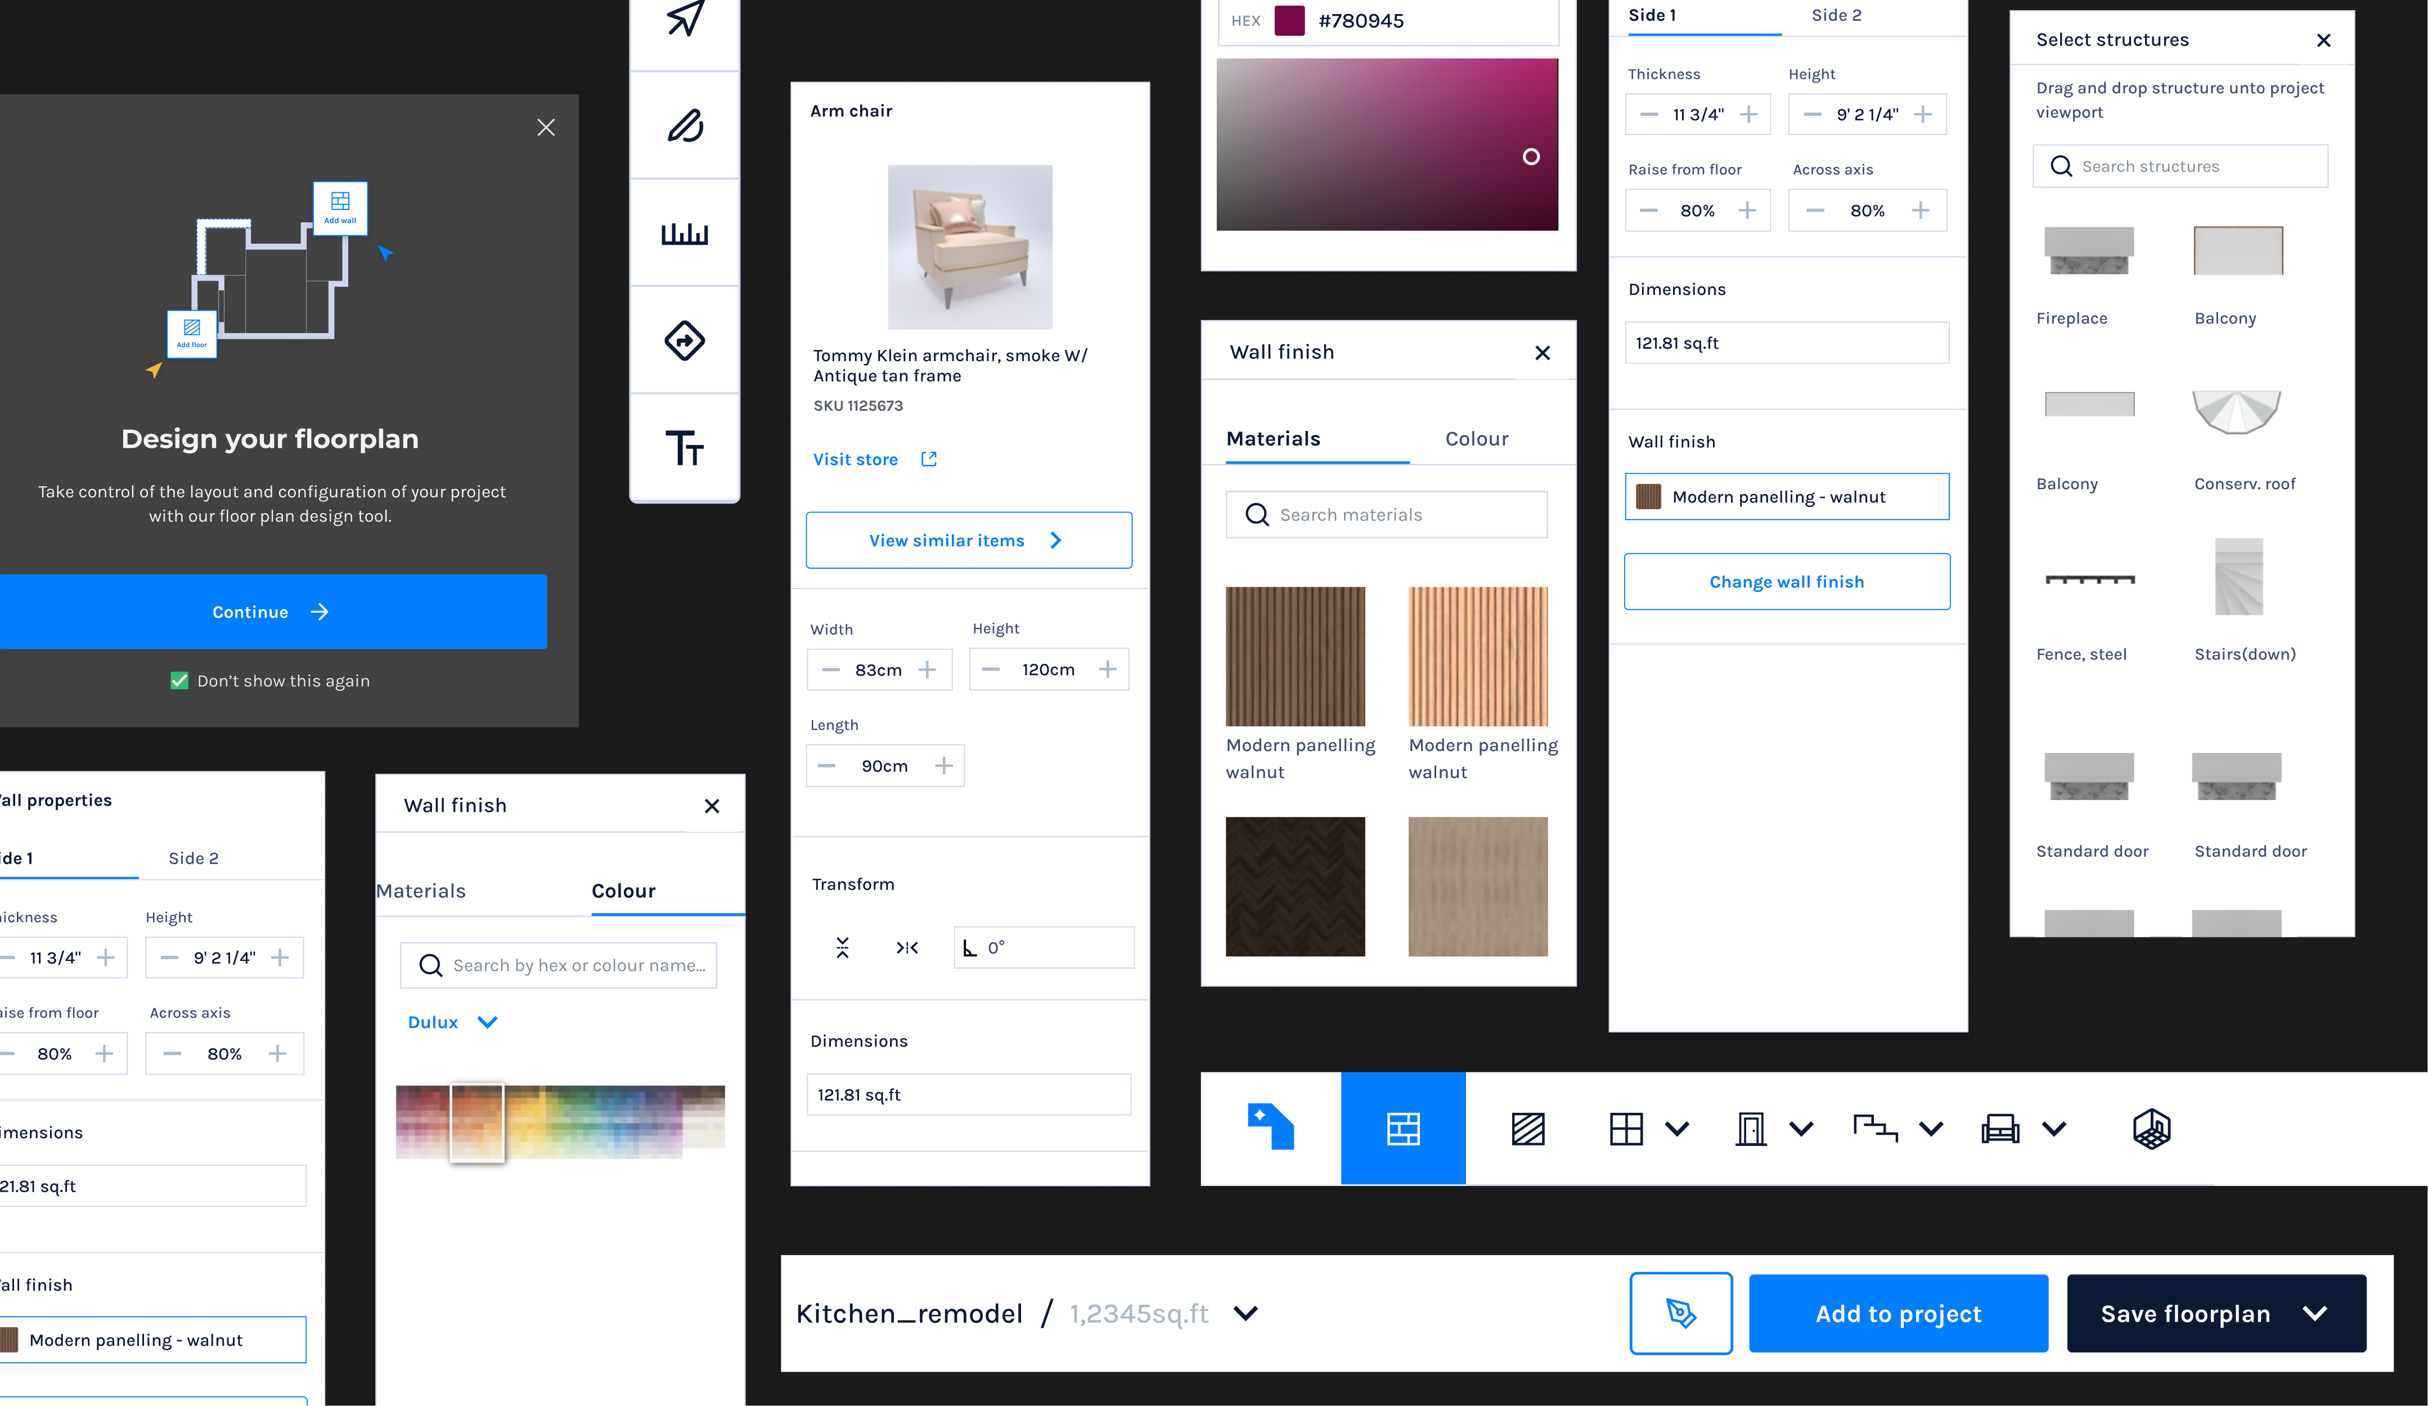
Task: Open the Save floorplan dropdown arrow
Action: click(2314, 1314)
